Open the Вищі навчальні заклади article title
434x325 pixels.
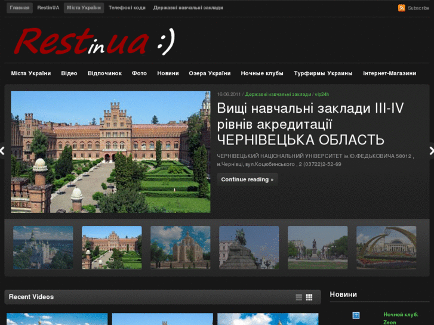310,124
